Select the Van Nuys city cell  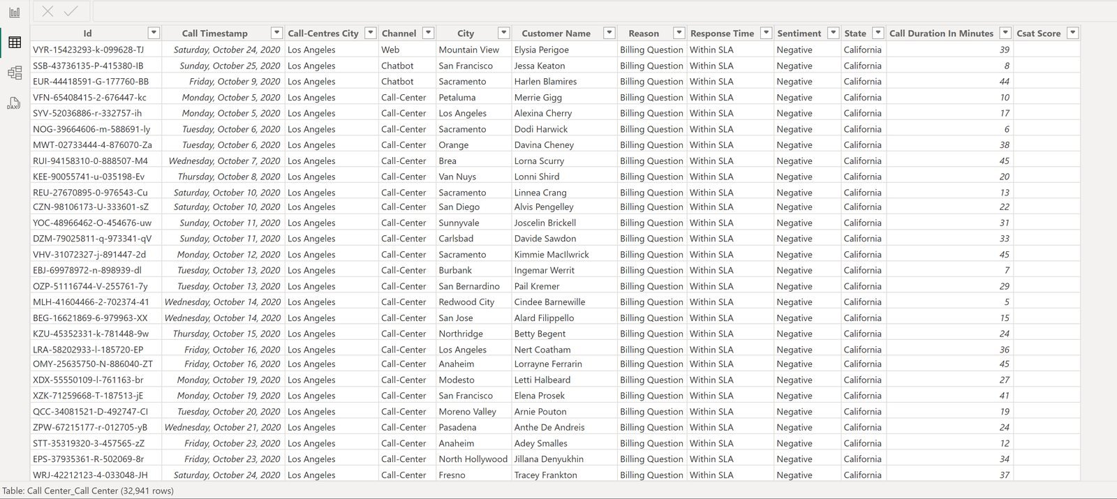tap(457, 177)
